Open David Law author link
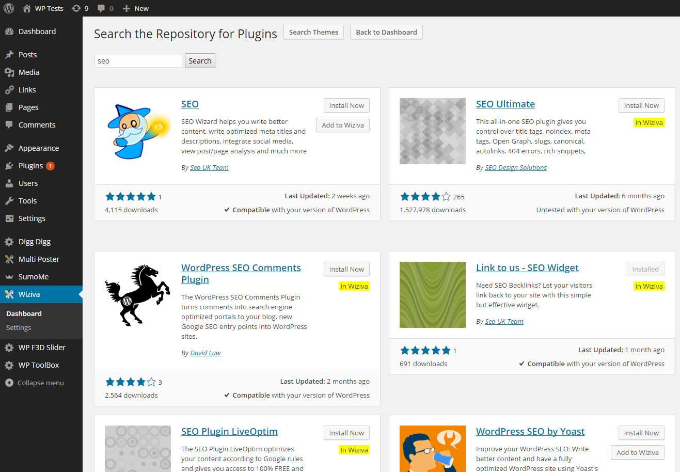680x472 pixels. 205,353
